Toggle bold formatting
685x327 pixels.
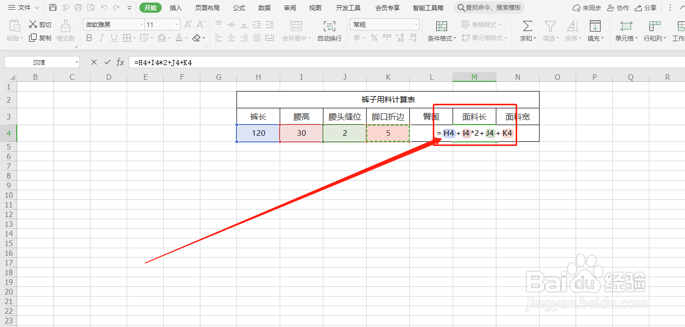[89, 38]
